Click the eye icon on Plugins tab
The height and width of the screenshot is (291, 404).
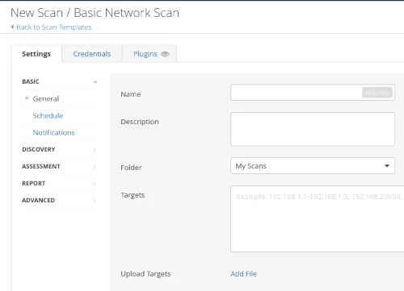(165, 54)
